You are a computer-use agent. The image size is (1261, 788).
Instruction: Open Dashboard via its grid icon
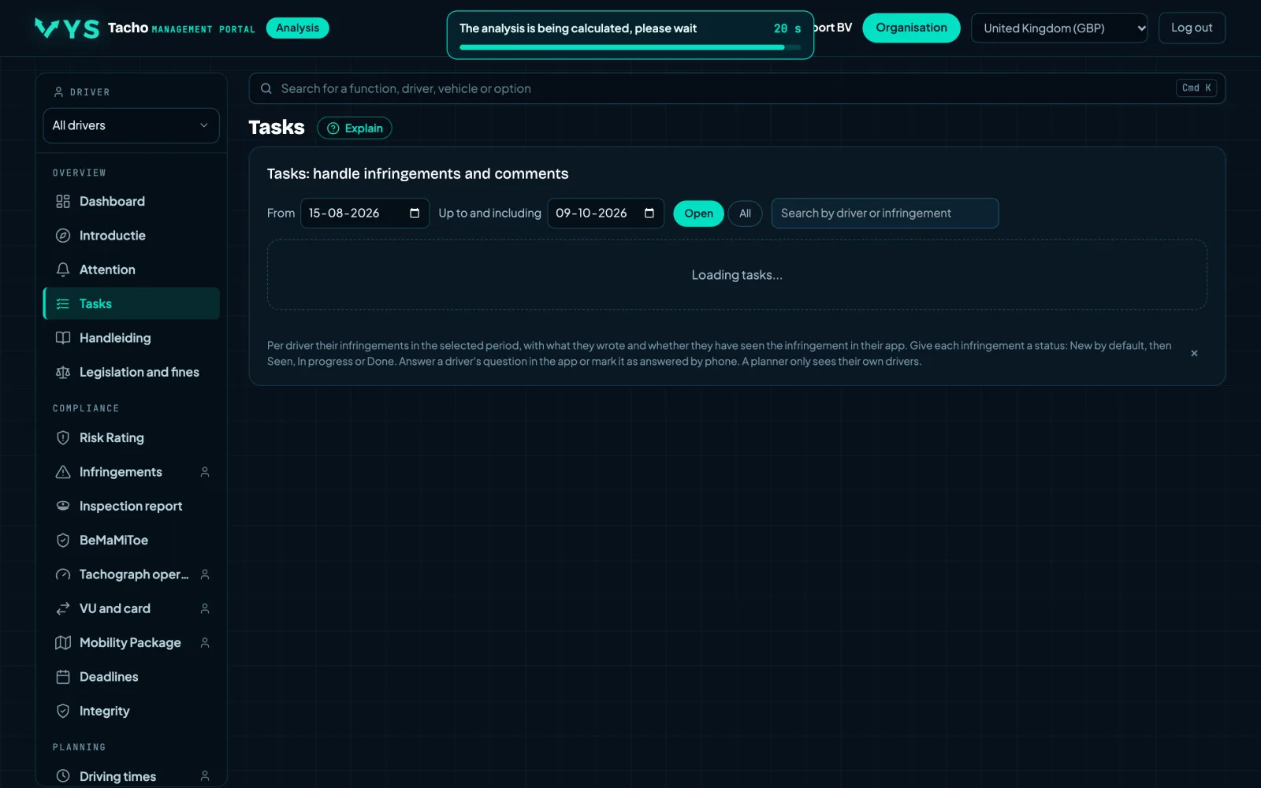pos(63,202)
